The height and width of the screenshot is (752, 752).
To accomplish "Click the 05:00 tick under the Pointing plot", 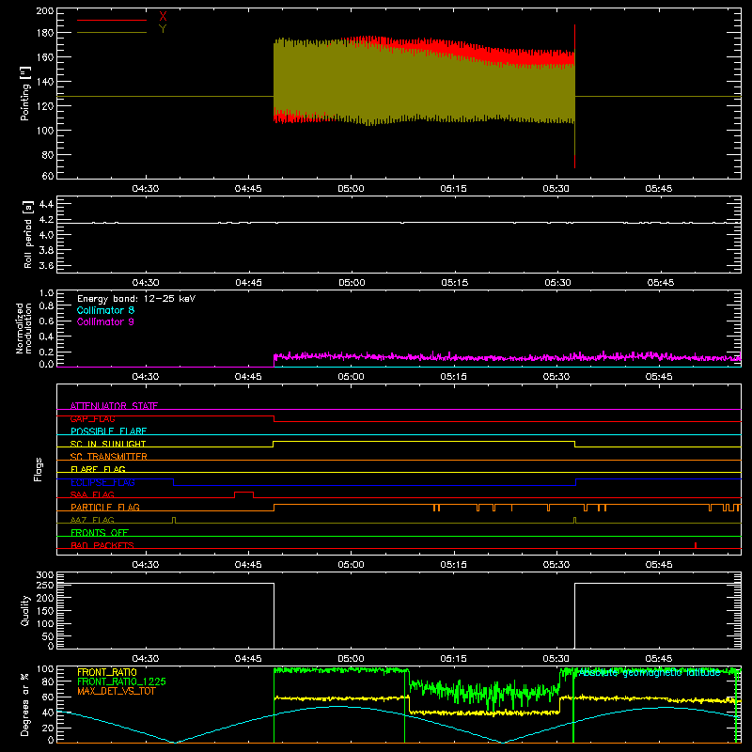I will (351, 189).
